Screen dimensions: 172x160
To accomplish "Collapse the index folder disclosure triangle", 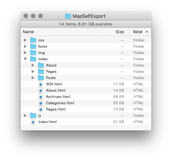I will (x=25, y=59).
